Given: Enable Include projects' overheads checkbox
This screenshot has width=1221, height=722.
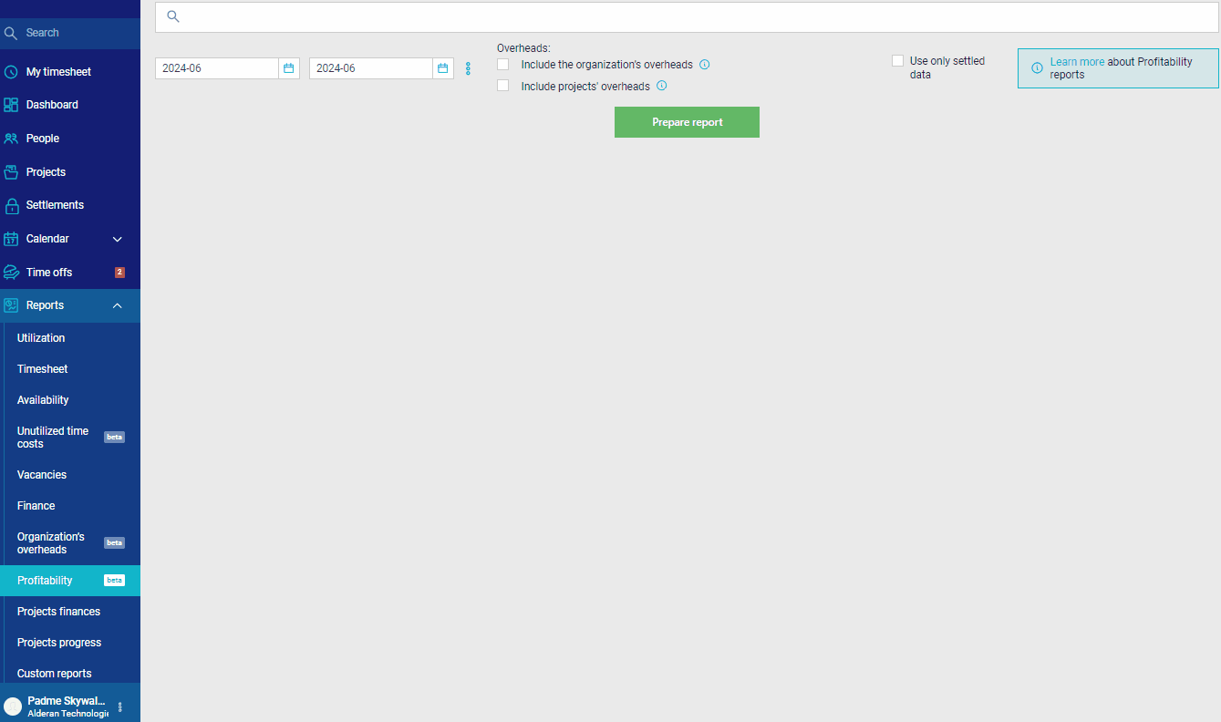Looking at the screenshot, I should click(x=502, y=86).
